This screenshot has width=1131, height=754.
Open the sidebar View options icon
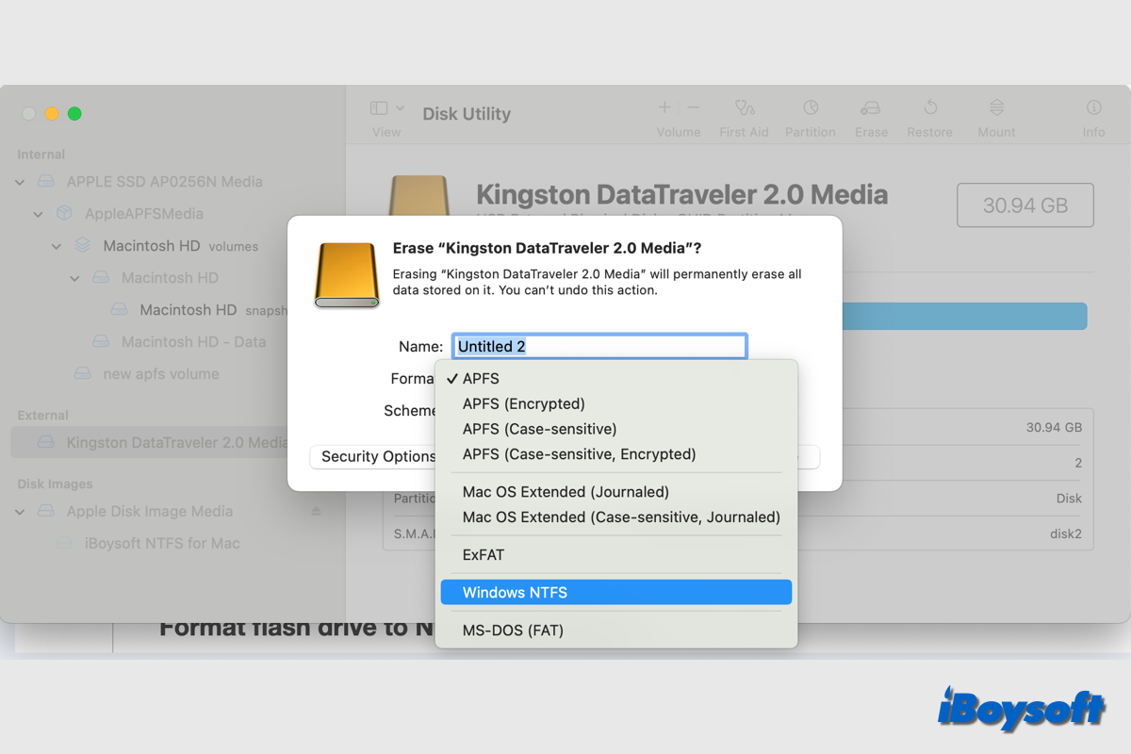[380, 107]
